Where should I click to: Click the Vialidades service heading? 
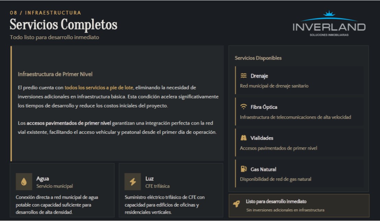pos(262,138)
